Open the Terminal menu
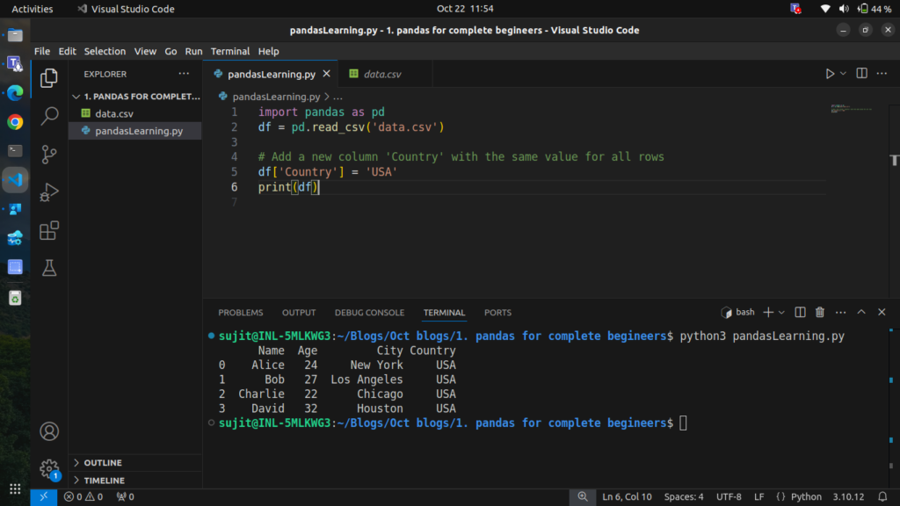Viewport: 900px width, 506px height. 230,51
